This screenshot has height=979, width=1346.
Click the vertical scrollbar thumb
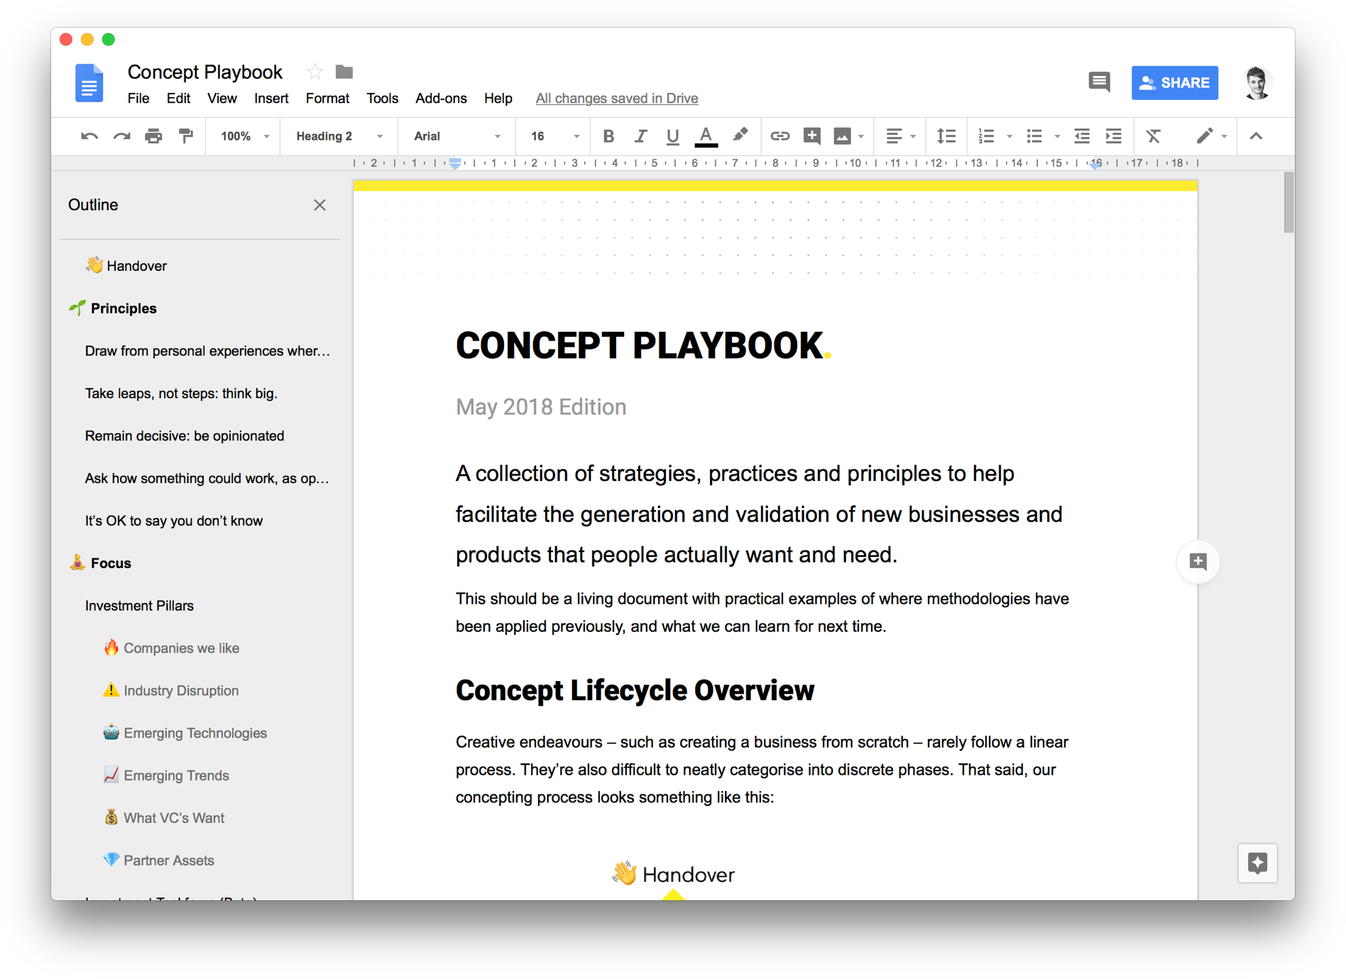tap(1288, 203)
